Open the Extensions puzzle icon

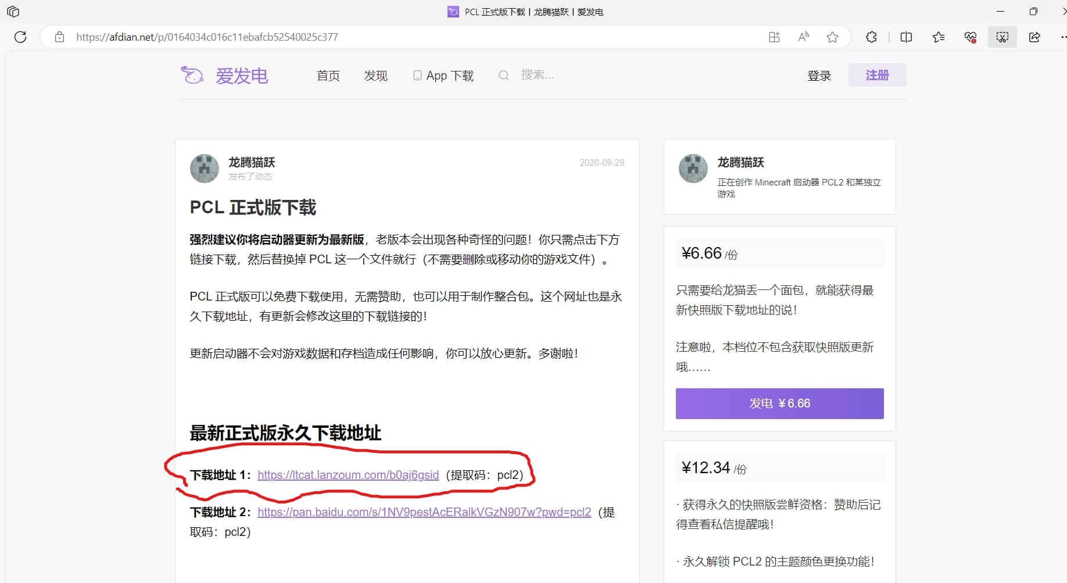(x=871, y=37)
